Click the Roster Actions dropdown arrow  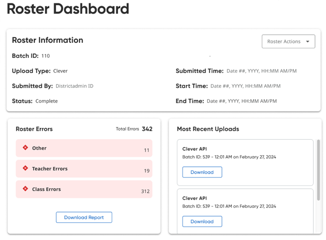(307, 42)
